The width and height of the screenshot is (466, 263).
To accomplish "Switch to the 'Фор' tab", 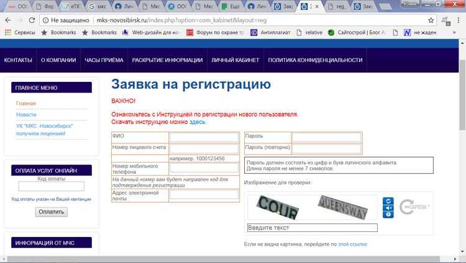I will click(45, 6).
